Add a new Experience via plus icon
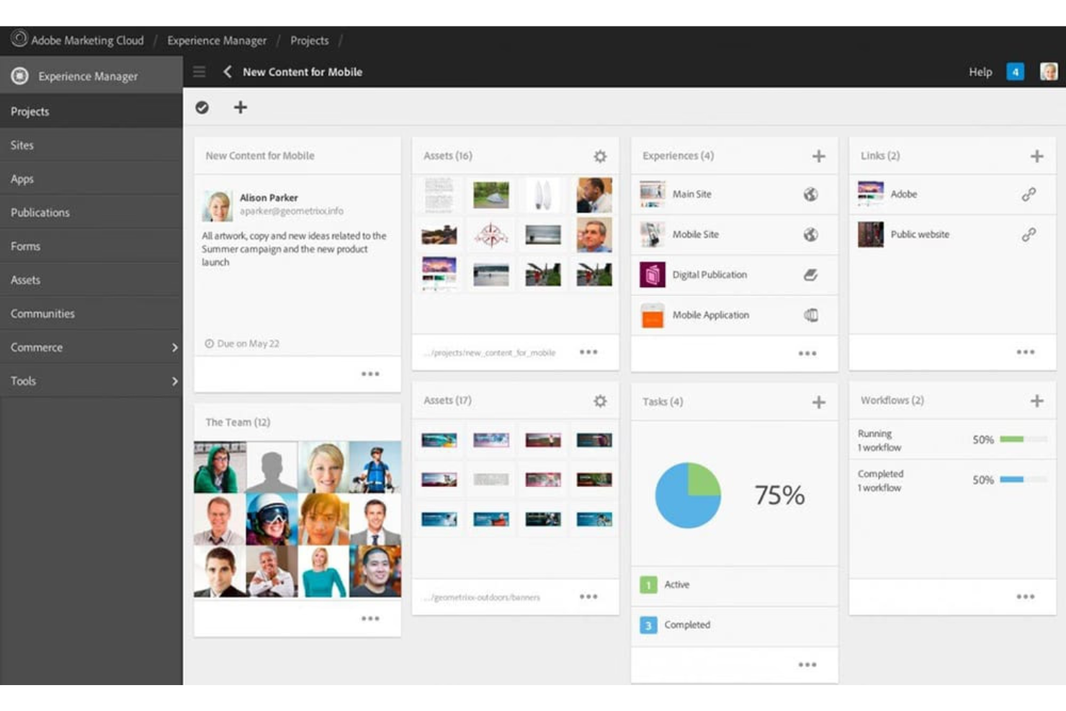 820,155
